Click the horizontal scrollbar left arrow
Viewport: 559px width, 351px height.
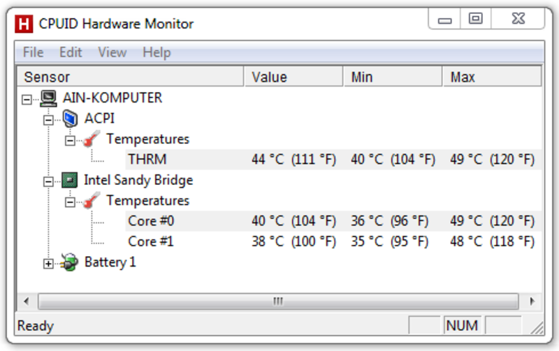click(27, 301)
